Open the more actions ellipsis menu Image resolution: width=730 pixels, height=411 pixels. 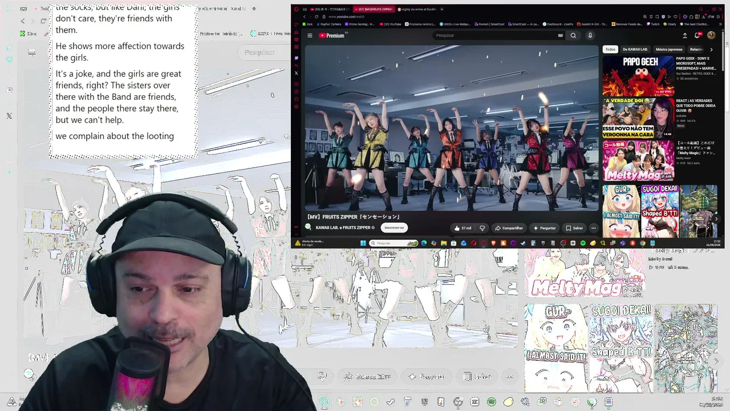tap(594, 228)
